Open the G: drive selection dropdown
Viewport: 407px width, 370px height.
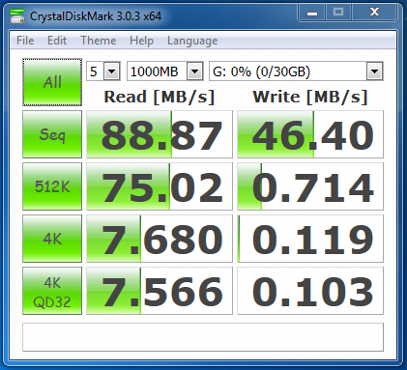pyautogui.click(x=296, y=71)
